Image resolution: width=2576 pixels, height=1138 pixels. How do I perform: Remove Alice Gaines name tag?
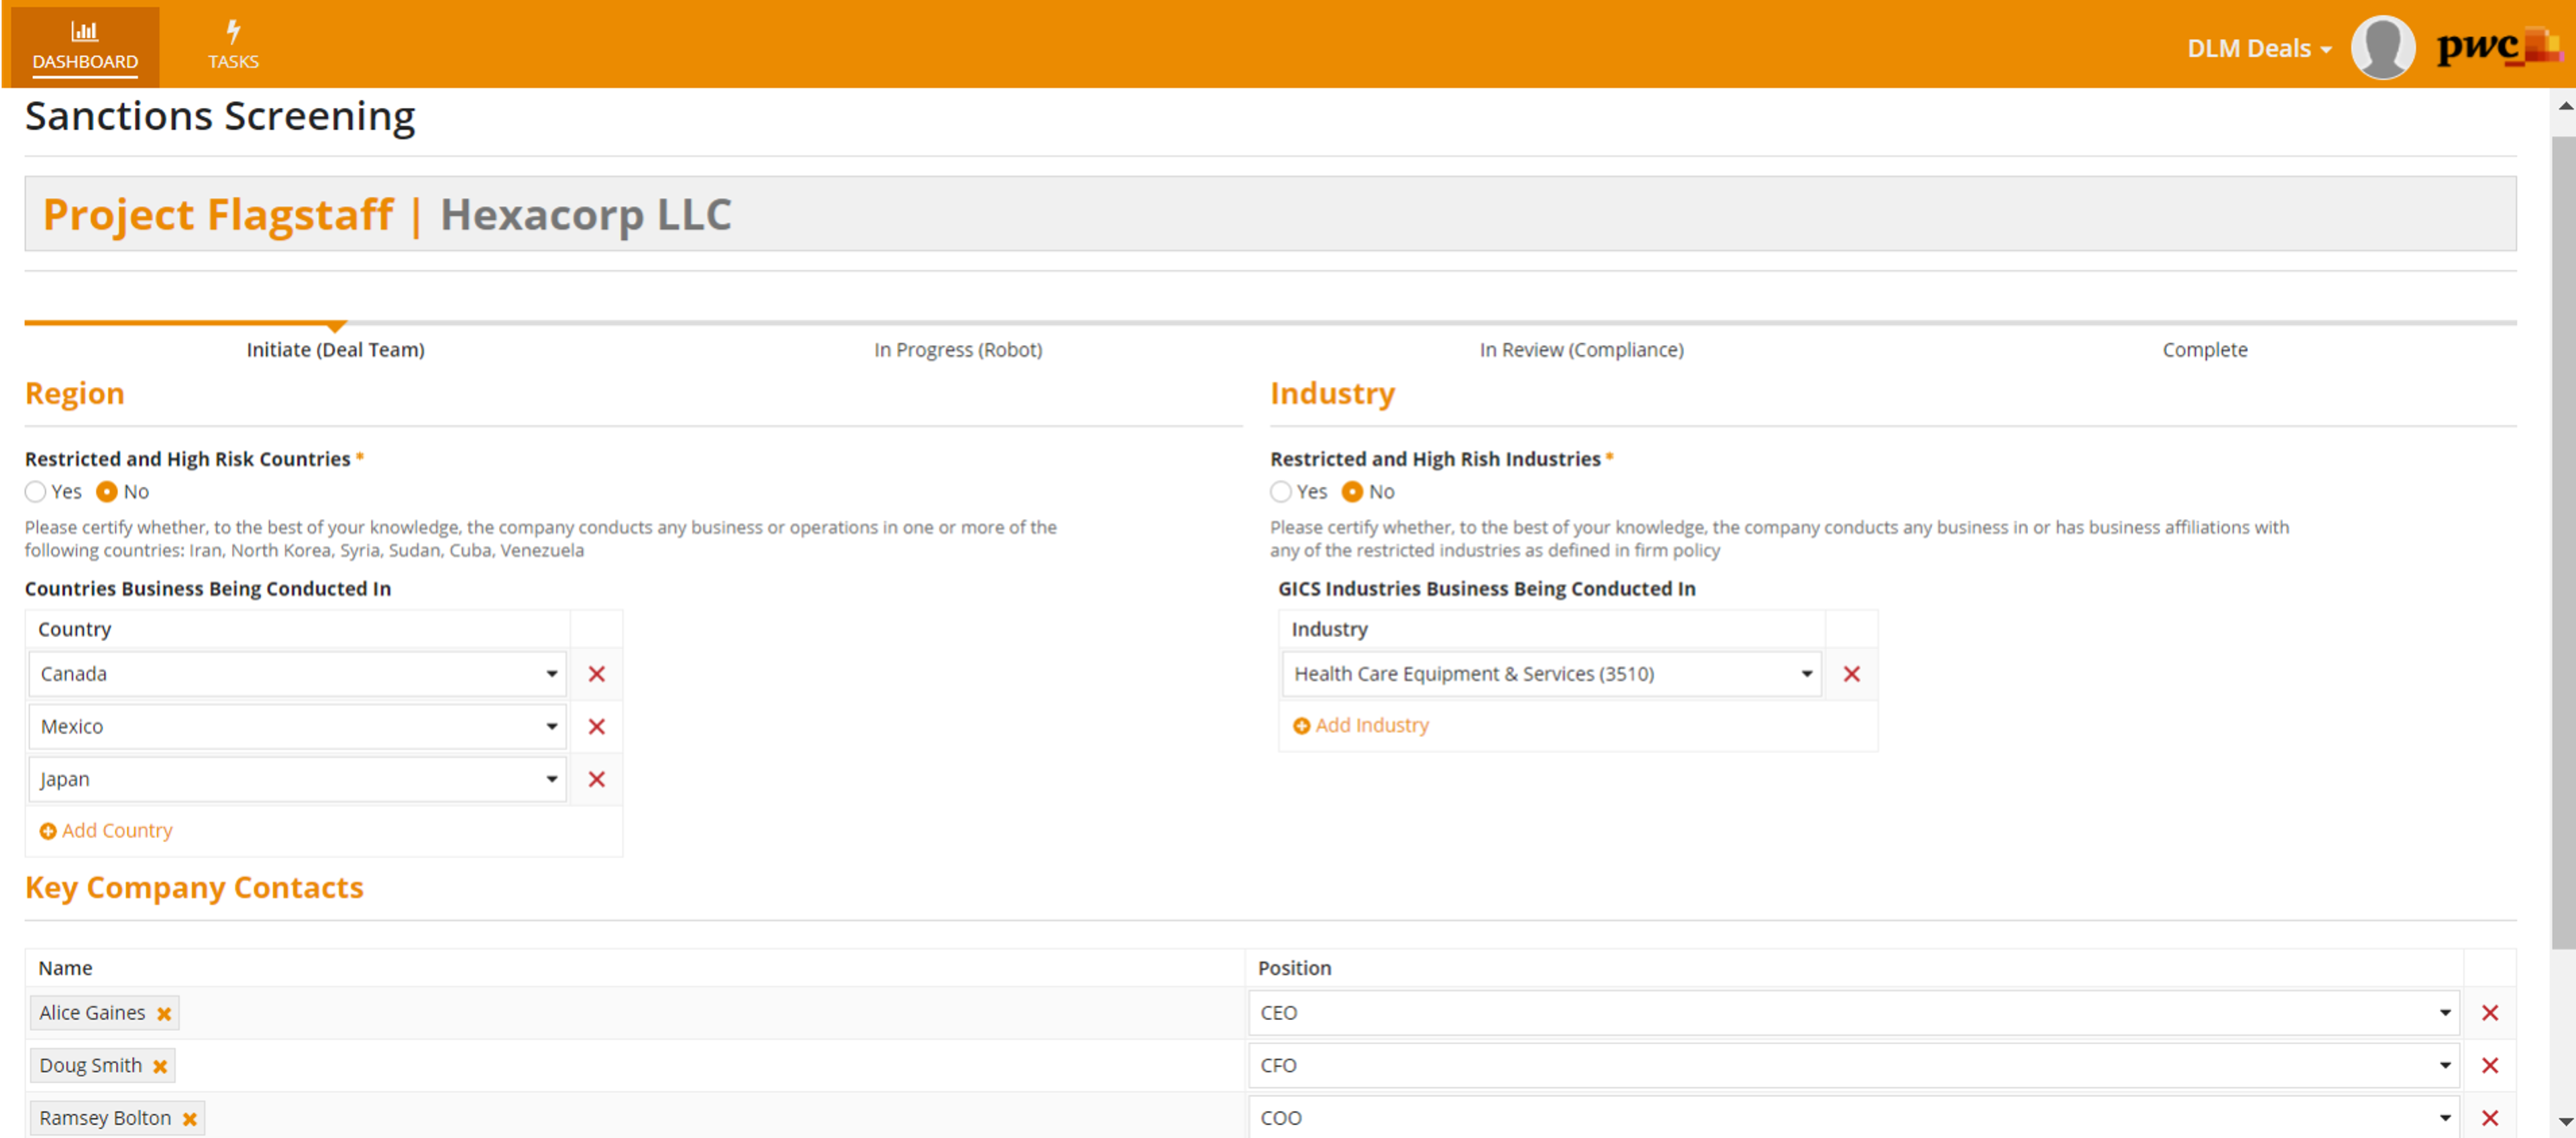164,1013
